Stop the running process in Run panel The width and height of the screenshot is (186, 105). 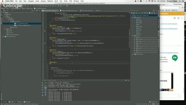coord(42,85)
